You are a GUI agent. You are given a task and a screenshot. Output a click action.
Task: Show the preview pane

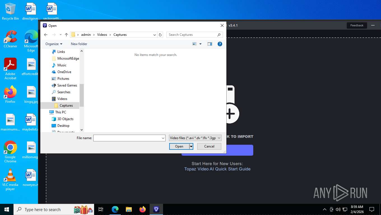(210, 44)
